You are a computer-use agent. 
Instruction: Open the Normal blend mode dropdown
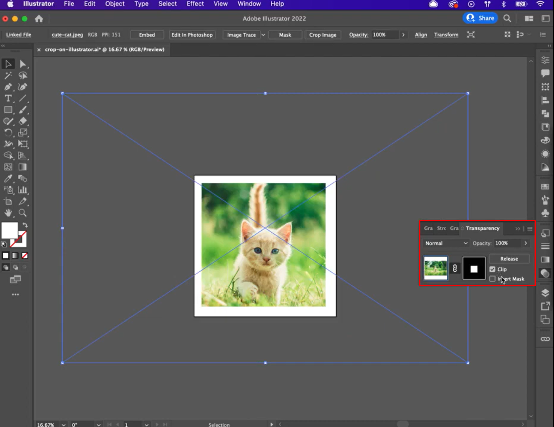tap(445, 243)
